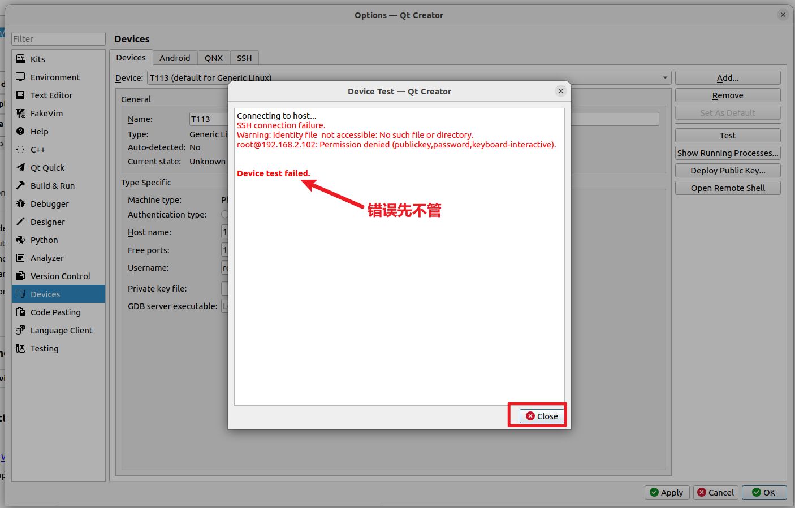This screenshot has width=795, height=508.
Task: Click the 'Connecting to host...' line
Action: coord(276,116)
